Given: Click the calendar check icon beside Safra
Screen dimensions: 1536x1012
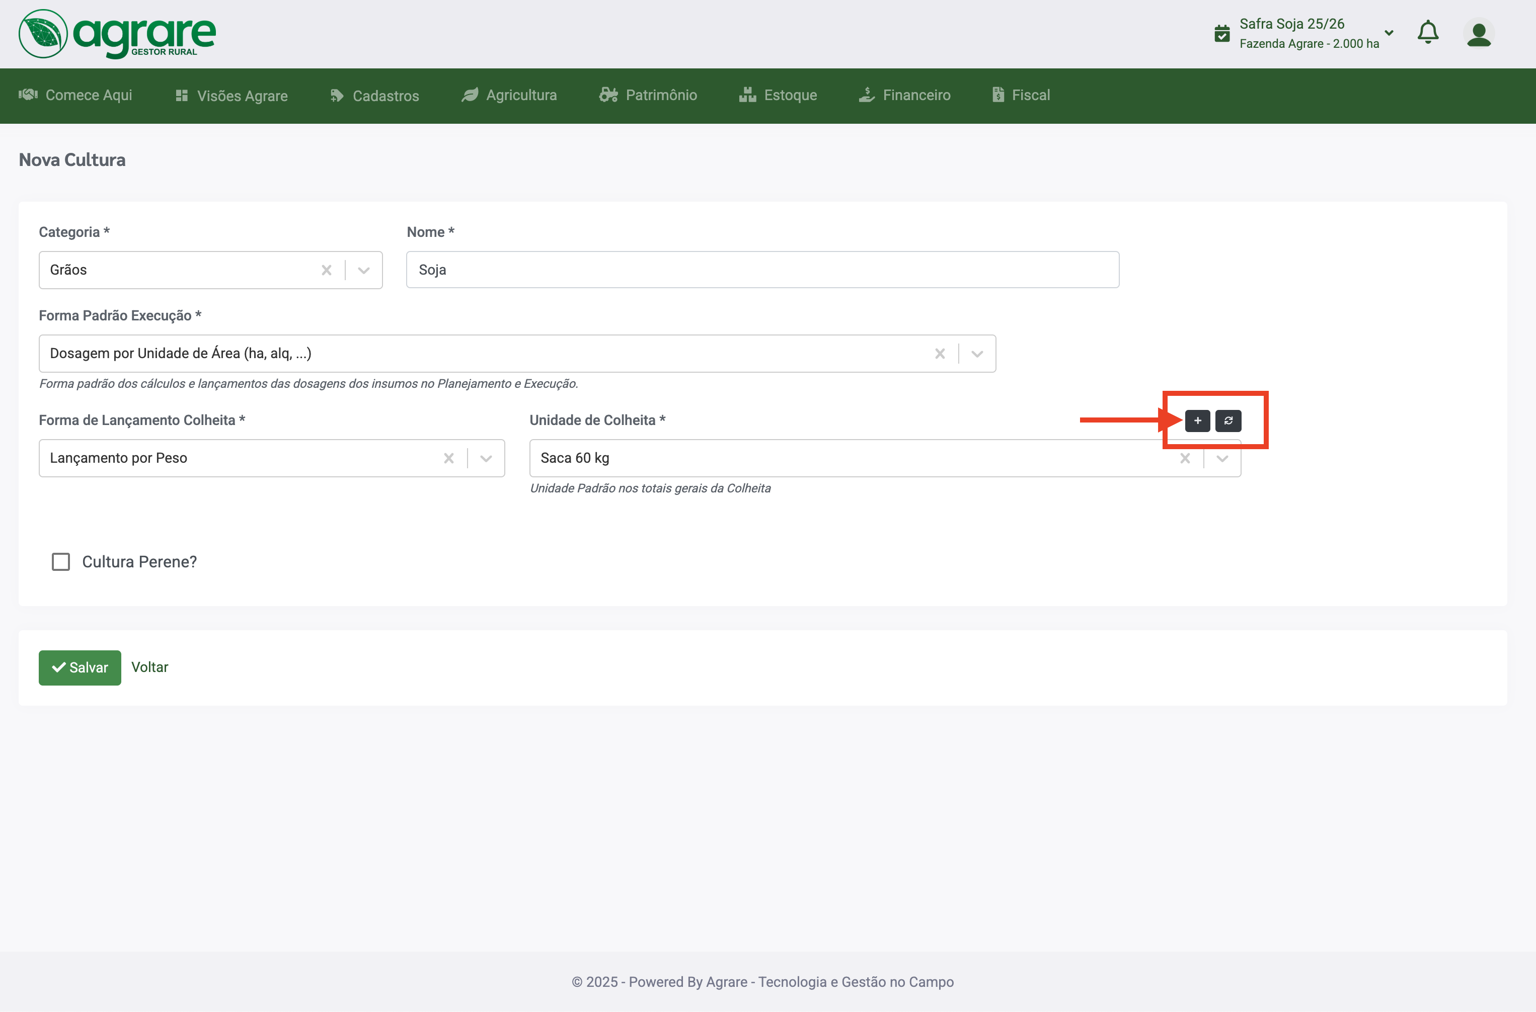Looking at the screenshot, I should (x=1221, y=33).
